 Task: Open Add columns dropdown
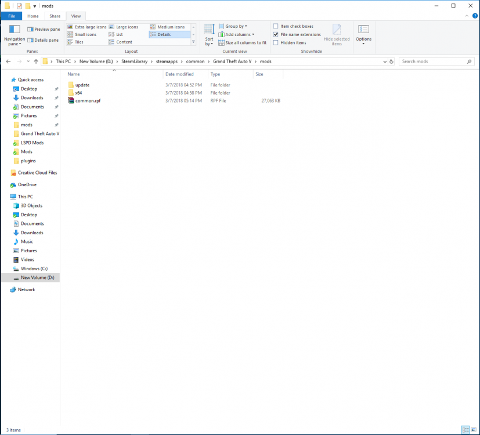point(236,35)
